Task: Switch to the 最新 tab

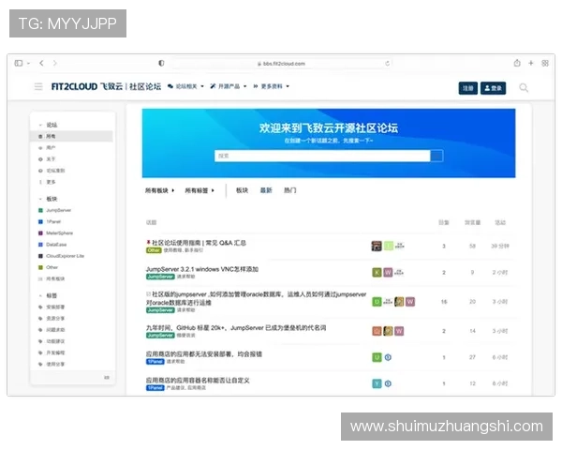Action: pyautogui.click(x=266, y=190)
